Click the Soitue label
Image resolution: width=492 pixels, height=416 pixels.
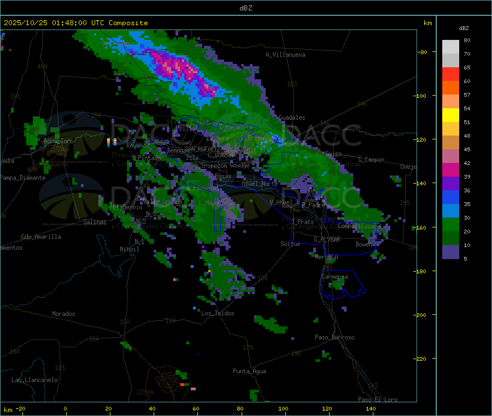click(x=290, y=244)
